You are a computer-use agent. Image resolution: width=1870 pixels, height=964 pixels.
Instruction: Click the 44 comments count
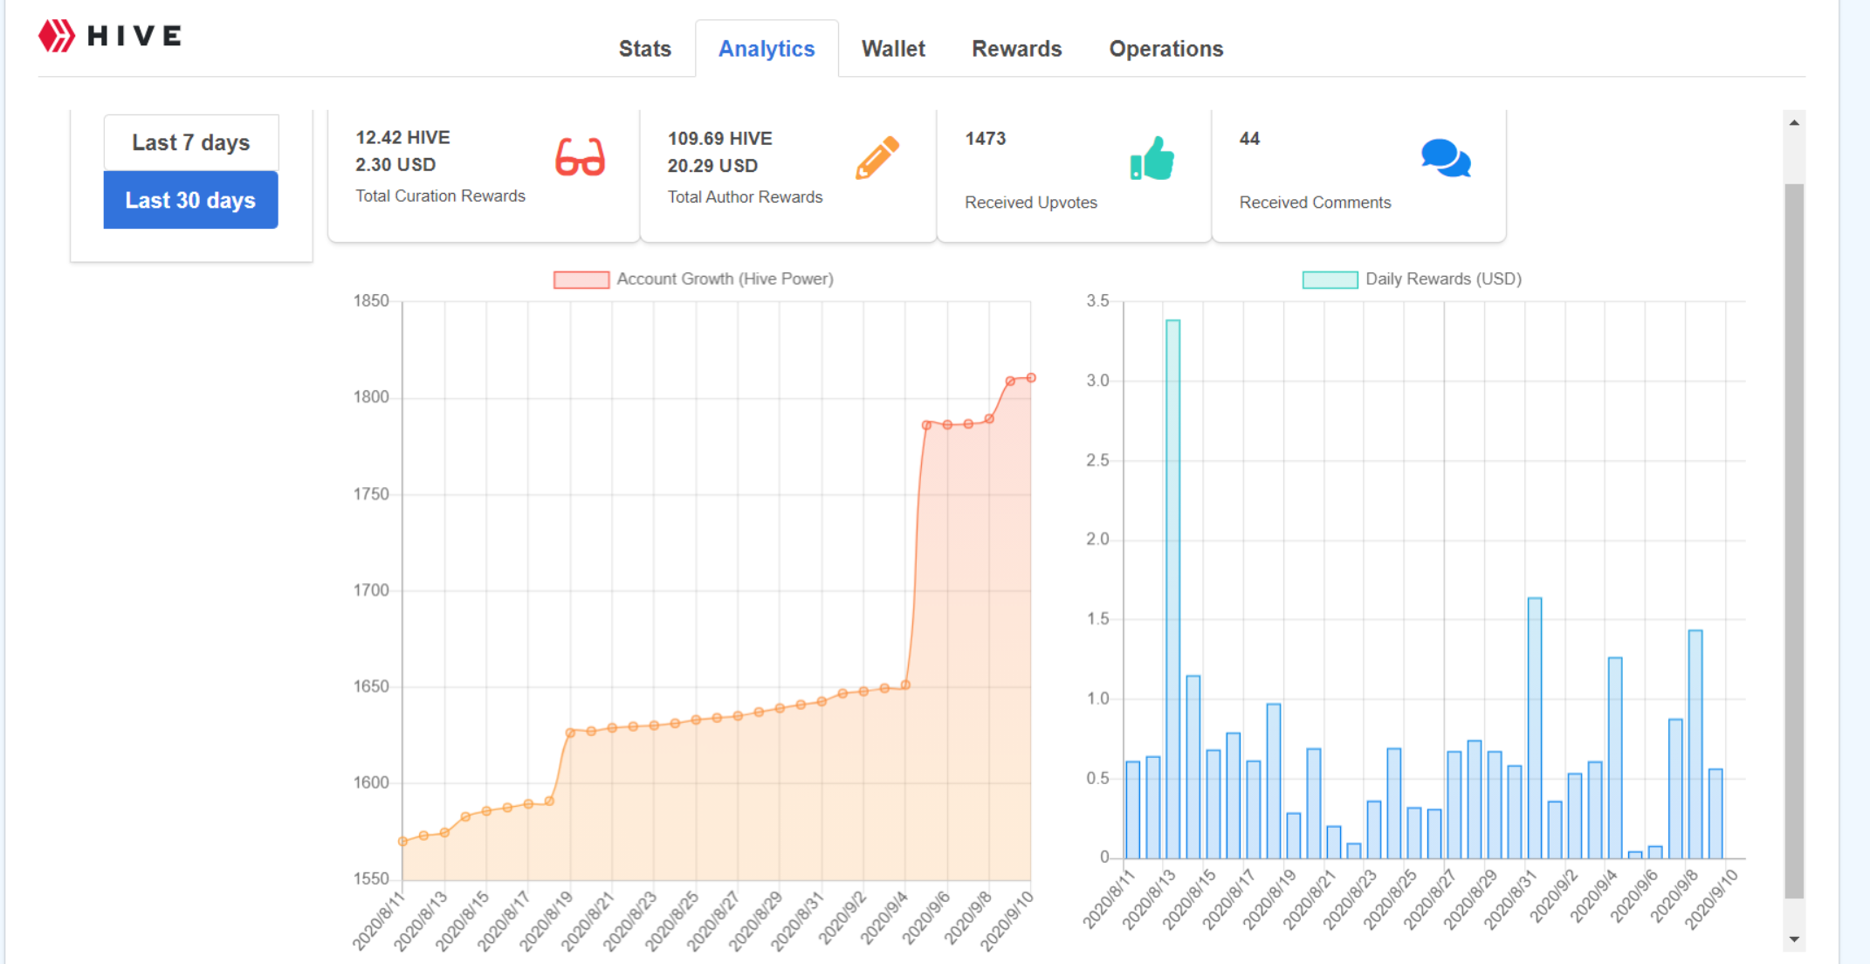pos(1249,138)
